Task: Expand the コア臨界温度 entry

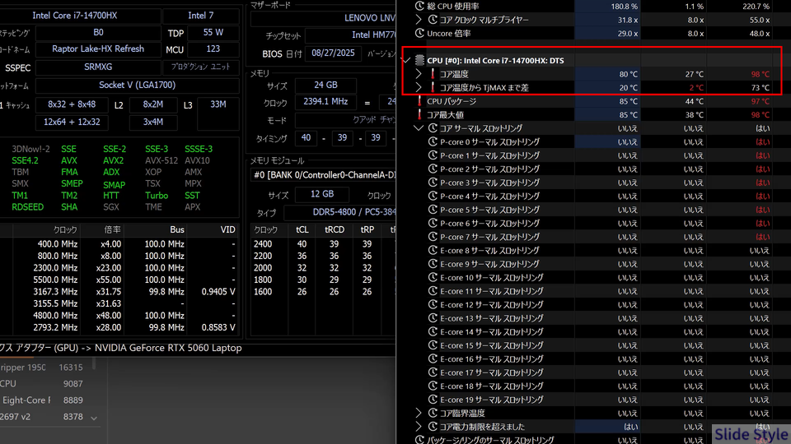Action: coord(419,413)
